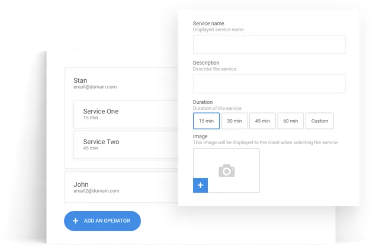Screen dimensions: 379x247
Task: Focus the Service name input field
Action: click(x=269, y=45)
